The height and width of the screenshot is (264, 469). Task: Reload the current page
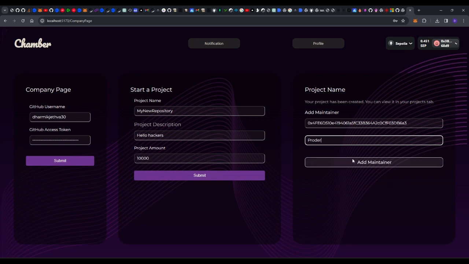(23, 21)
